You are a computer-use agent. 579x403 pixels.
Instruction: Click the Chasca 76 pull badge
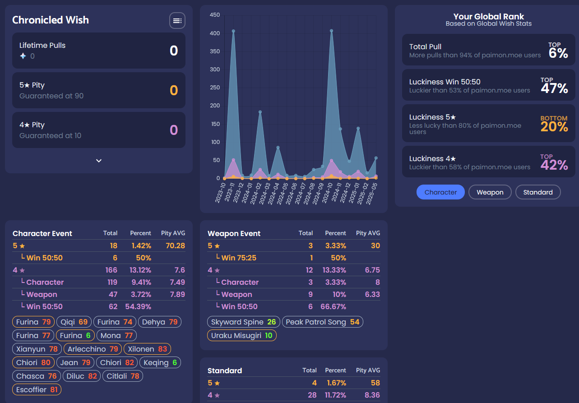click(x=37, y=376)
